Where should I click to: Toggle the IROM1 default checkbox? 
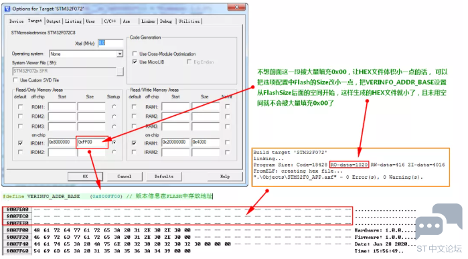pos(20,143)
